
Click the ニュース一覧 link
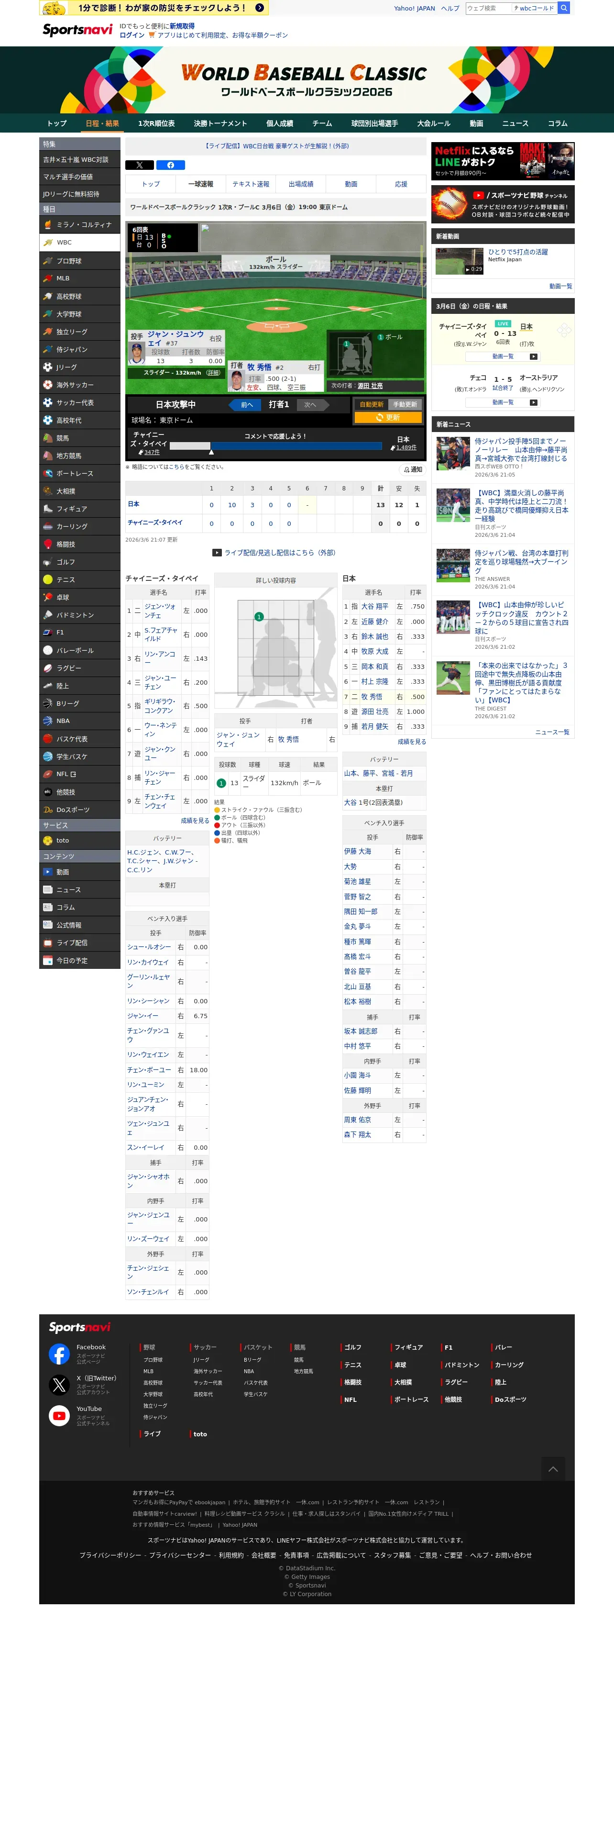click(x=552, y=732)
